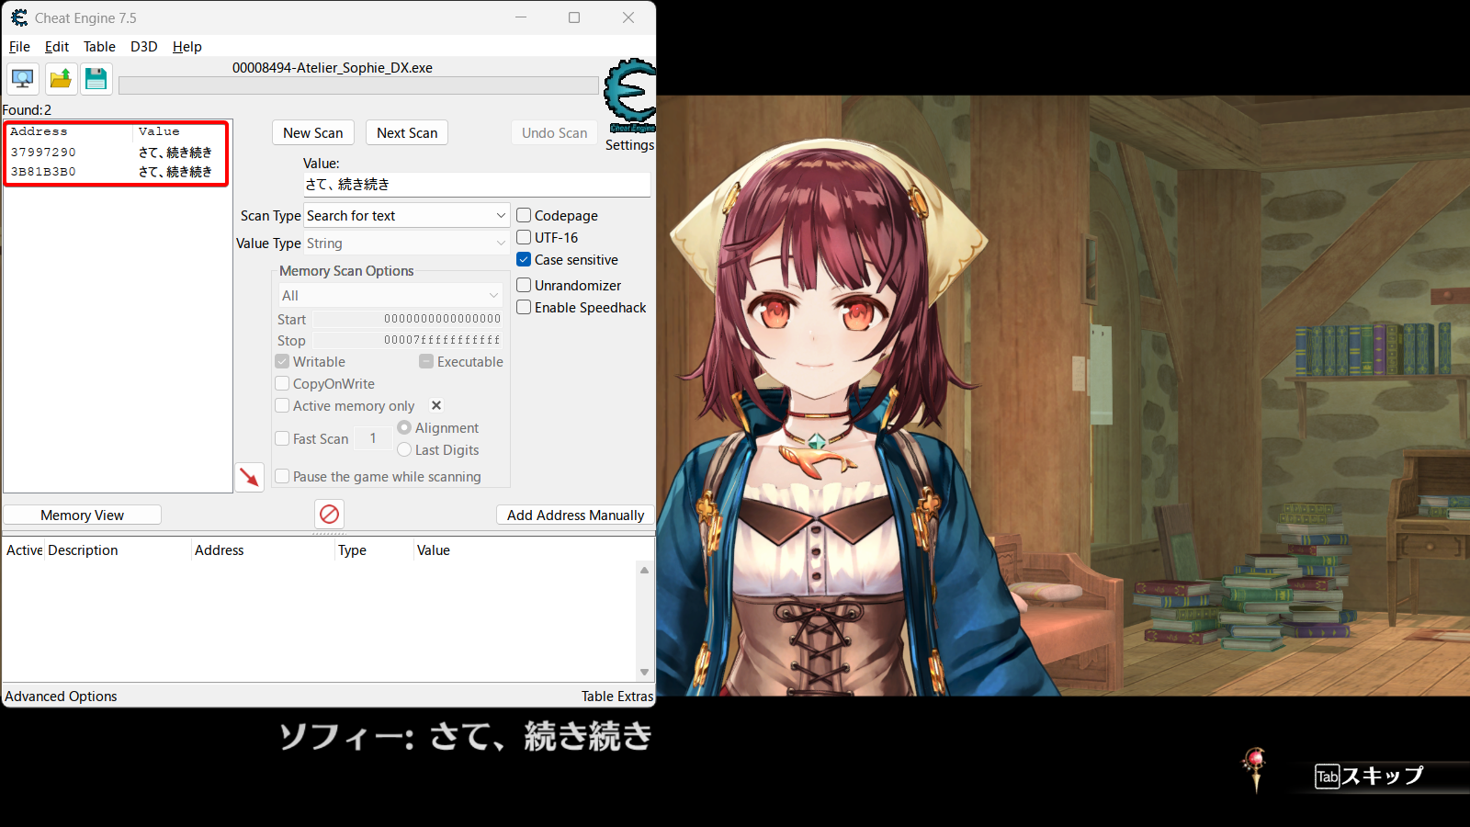Click the address list scrollbar down arrow

tap(644, 672)
